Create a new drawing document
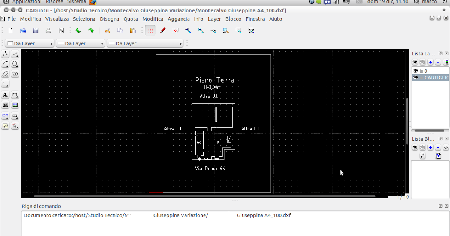The height and width of the screenshot is (236, 450). point(10,31)
